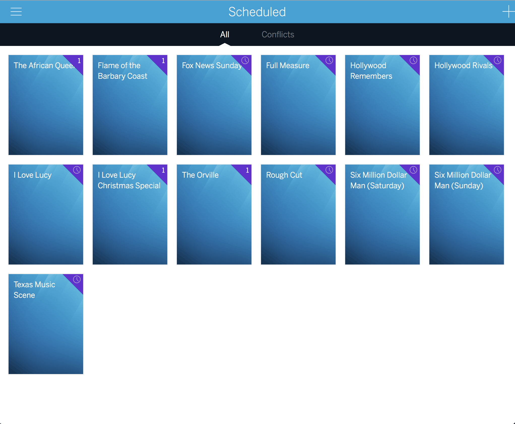Select the All tab
The width and height of the screenshot is (515, 424).
click(x=224, y=34)
